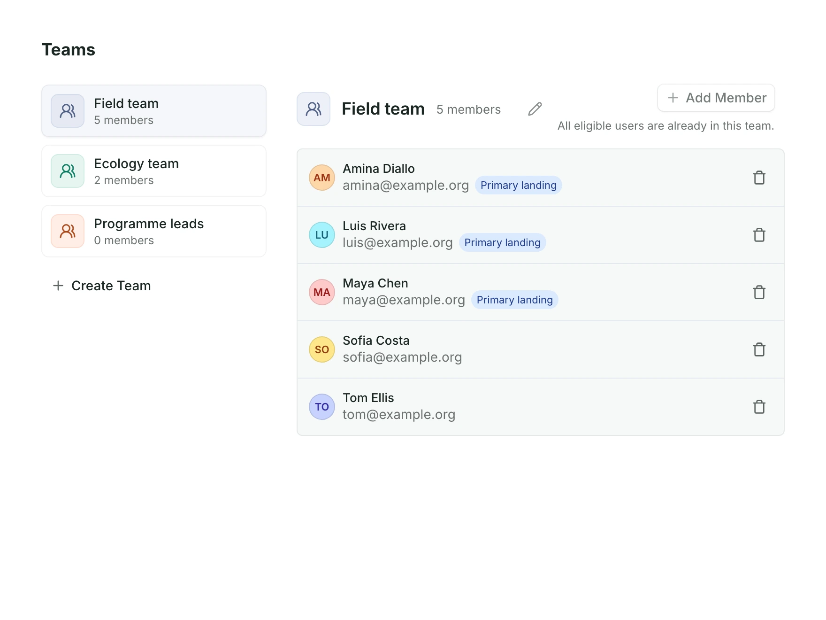Click the email luis@example.org
Screen dimensions: 826x620
click(398, 242)
